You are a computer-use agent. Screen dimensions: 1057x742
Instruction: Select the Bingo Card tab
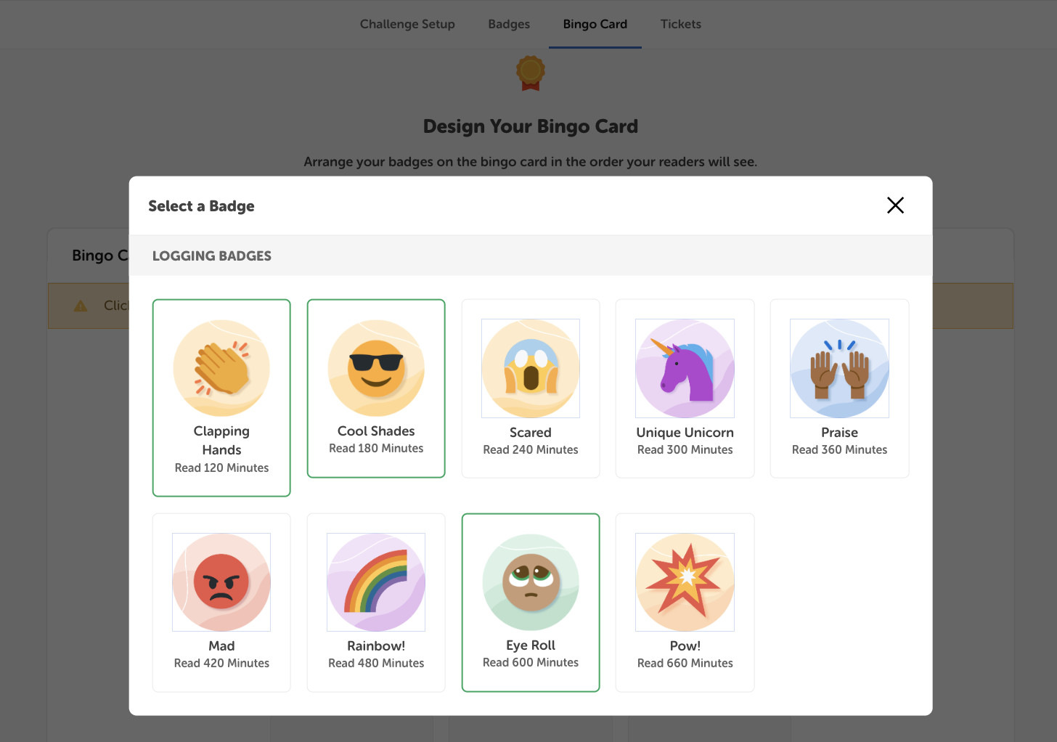coord(595,24)
